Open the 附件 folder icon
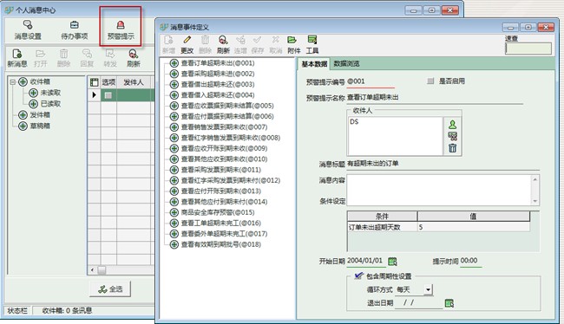The image size is (564, 324). (292, 40)
